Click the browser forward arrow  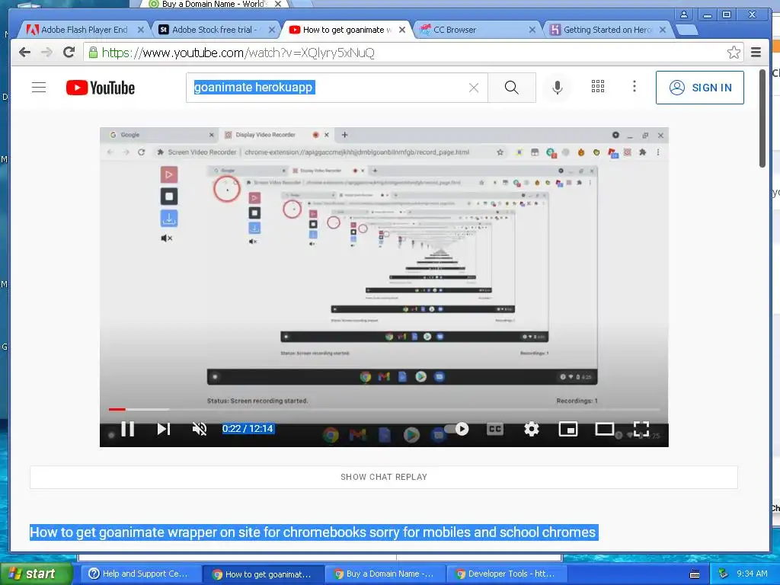pyautogui.click(x=46, y=53)
